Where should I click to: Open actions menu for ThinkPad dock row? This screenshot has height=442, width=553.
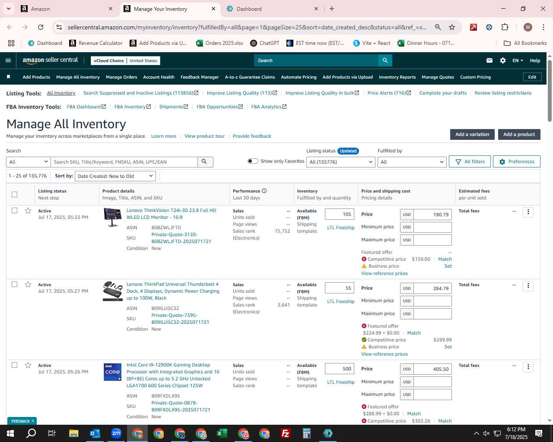click(x=528, y=286)
